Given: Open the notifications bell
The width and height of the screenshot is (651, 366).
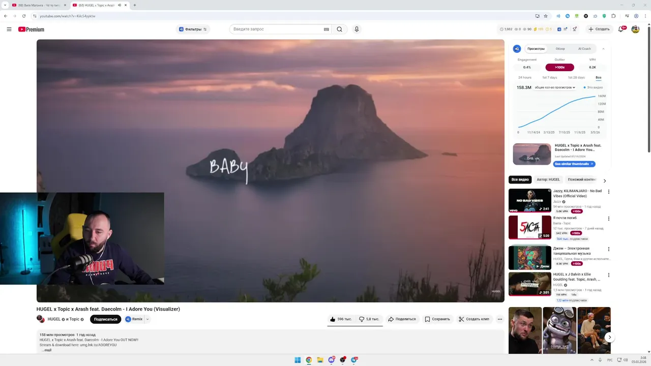Looking at the screenshot, I should coord(621,29).
